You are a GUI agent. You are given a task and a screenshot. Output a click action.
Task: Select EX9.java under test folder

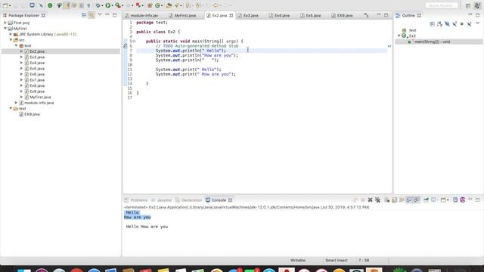point(32,114)
